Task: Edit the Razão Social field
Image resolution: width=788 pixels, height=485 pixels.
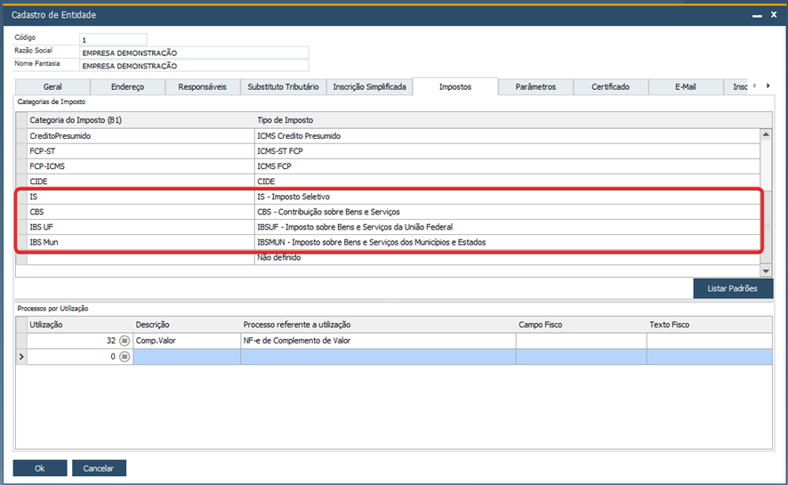Action: [193, 53]
